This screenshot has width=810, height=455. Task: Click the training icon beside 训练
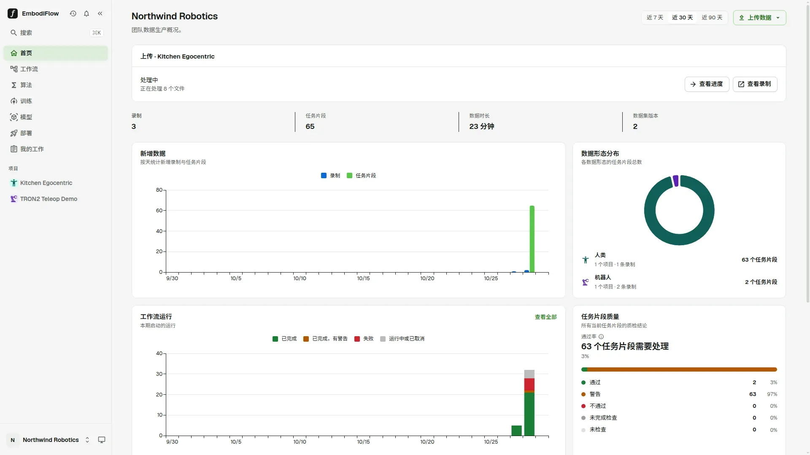(x=14, y=101)
